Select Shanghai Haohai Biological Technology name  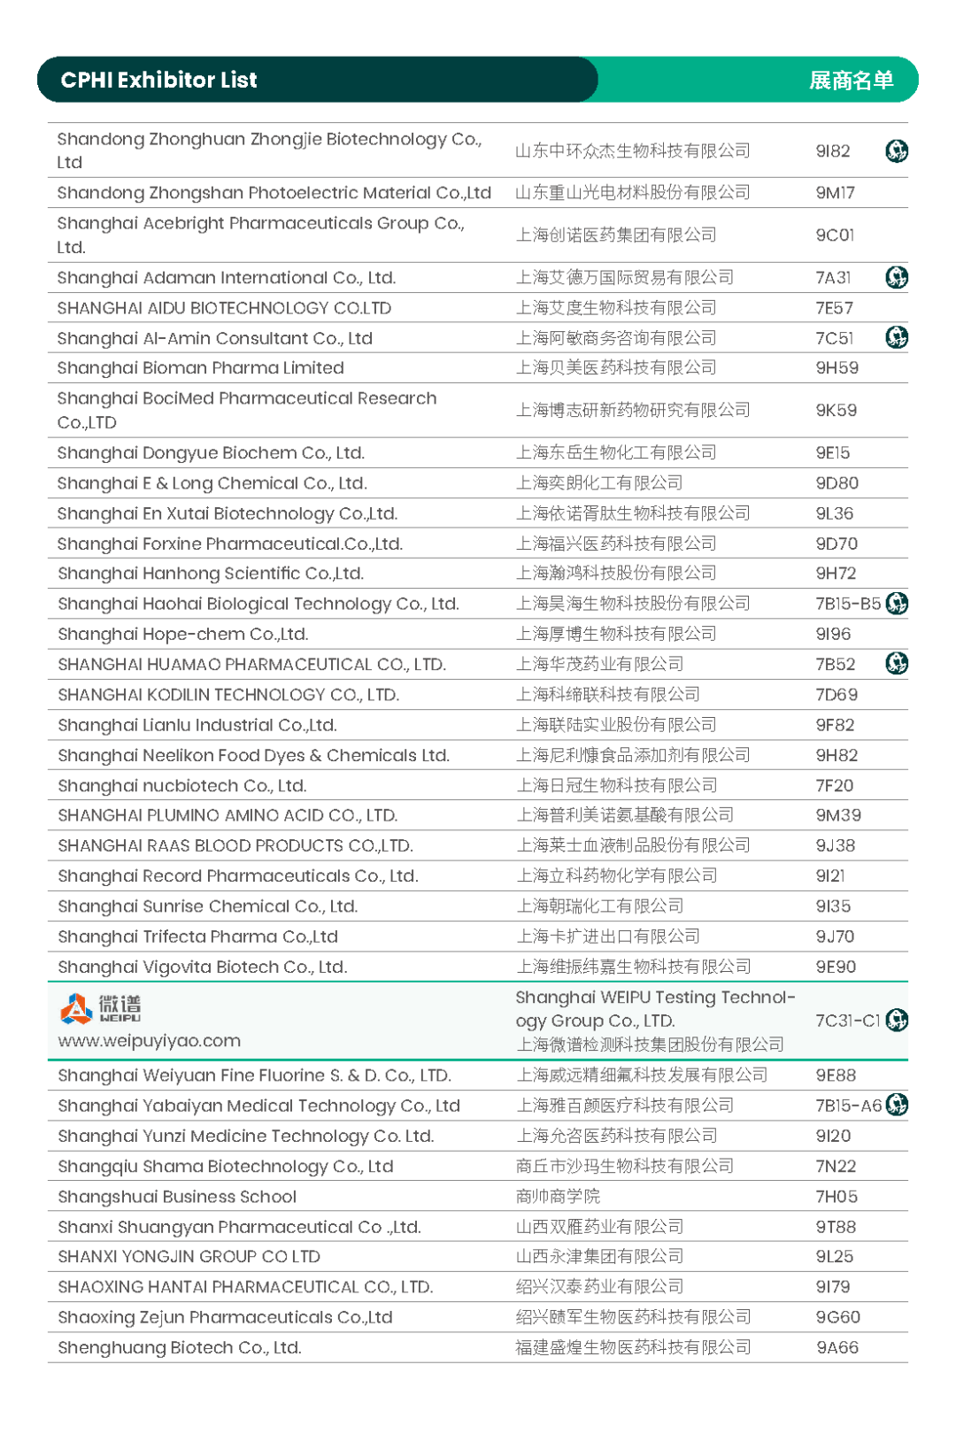[x=258, y=604]
